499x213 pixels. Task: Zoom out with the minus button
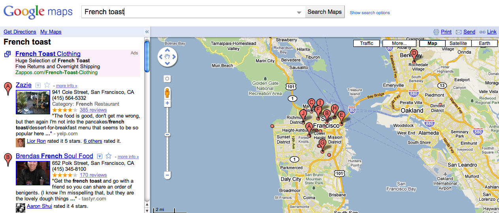(x=167, y=175)
